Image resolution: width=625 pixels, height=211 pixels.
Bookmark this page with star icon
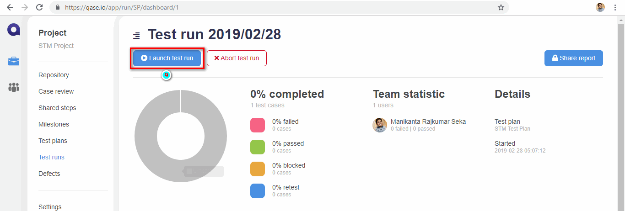501,7
